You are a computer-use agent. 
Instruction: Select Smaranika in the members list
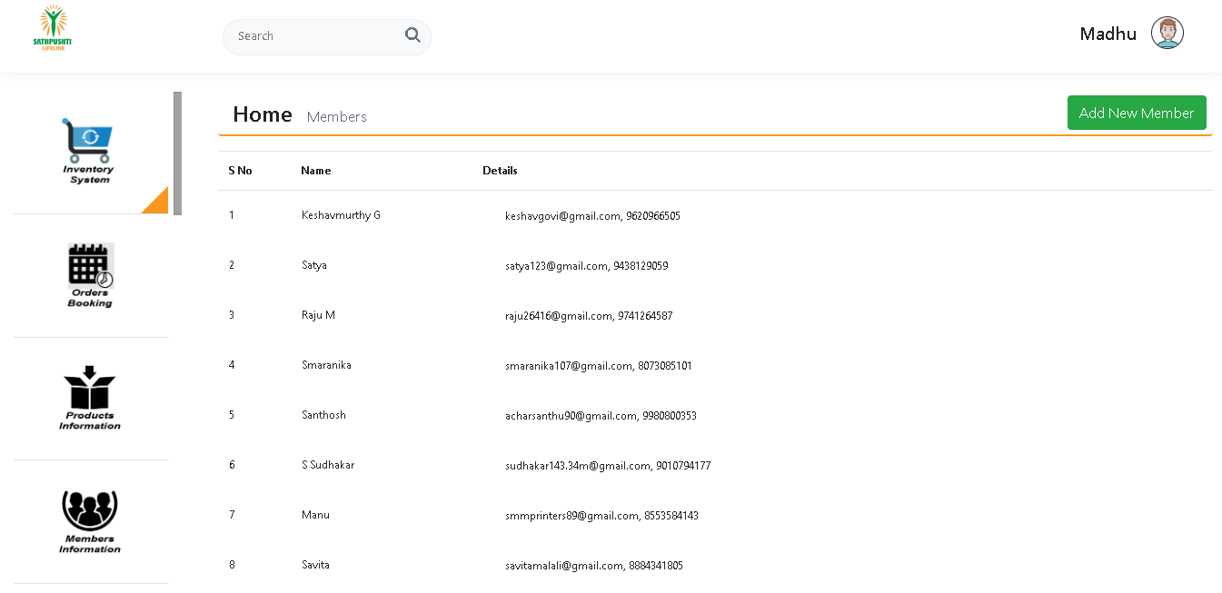pos(326,365)
